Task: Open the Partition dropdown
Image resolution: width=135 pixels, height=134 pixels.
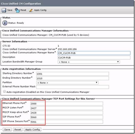Action: click(67, 83)
